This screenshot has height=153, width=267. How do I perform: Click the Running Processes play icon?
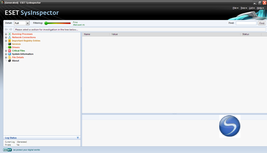10,34
